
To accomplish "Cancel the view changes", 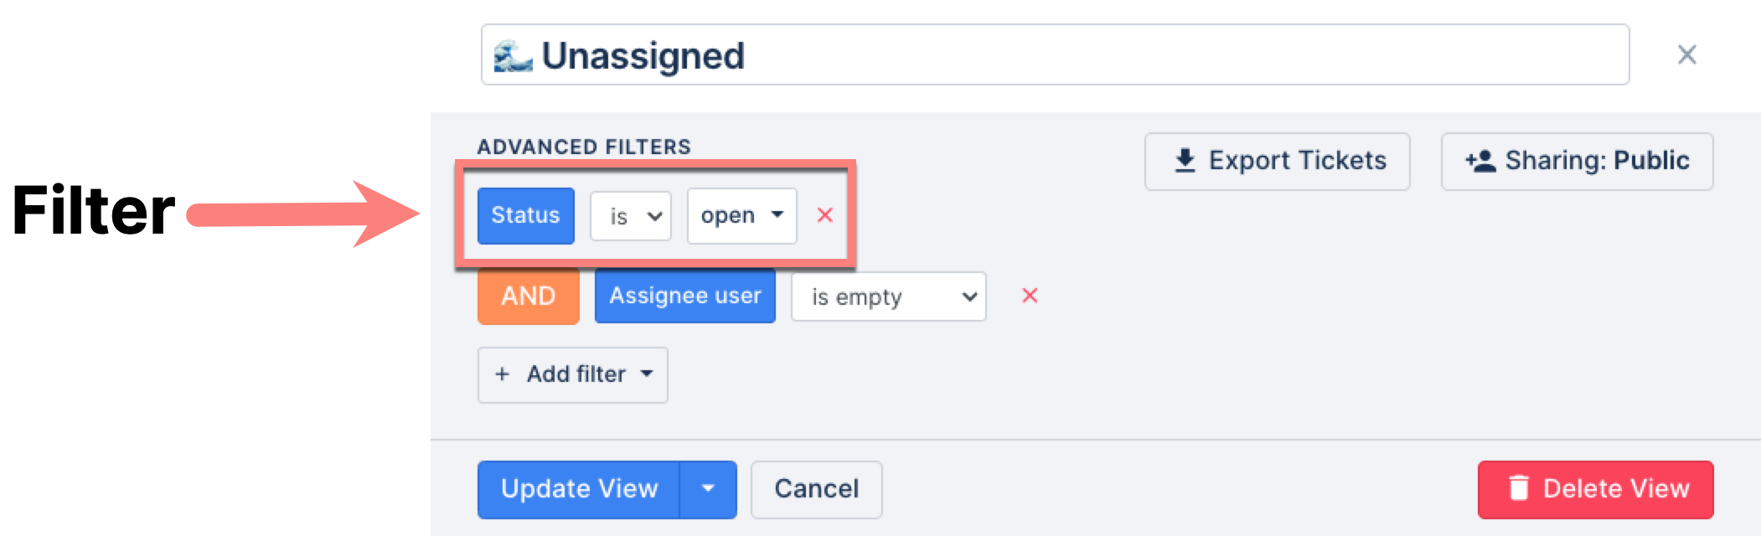I will coord(816,489).
